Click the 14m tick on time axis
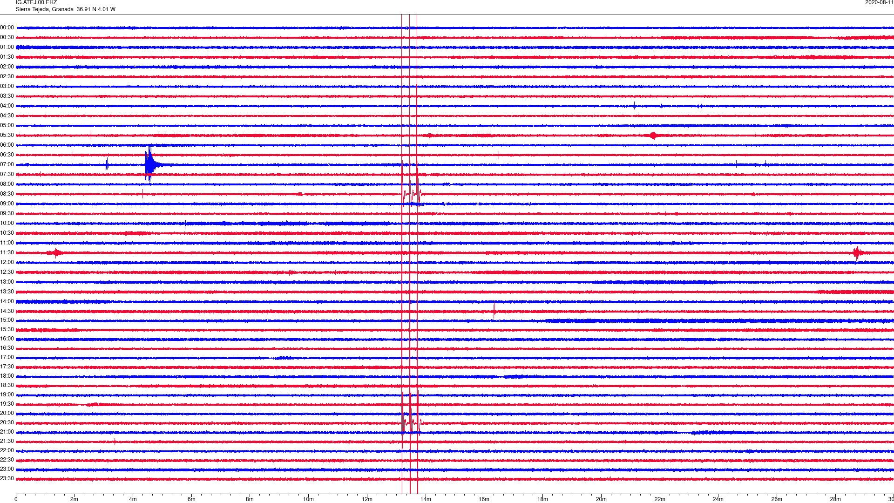Image resolution: width=894 pixels, height=503 pixels. coord(426,499)
